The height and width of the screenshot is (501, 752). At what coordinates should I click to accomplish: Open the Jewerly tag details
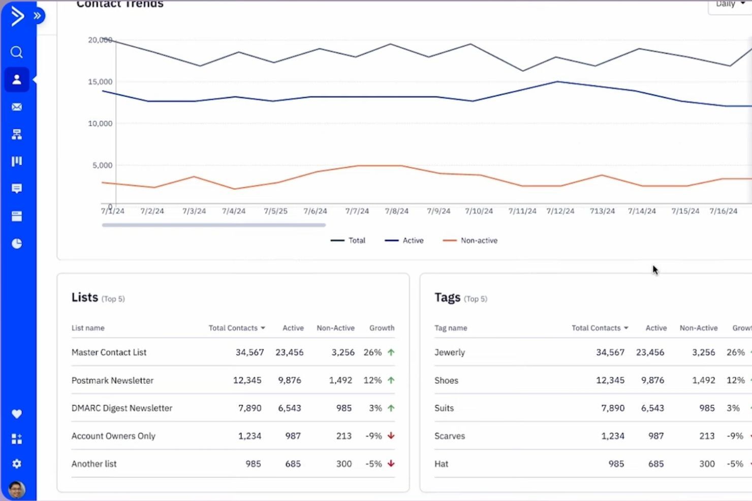[x=449, y=352]
